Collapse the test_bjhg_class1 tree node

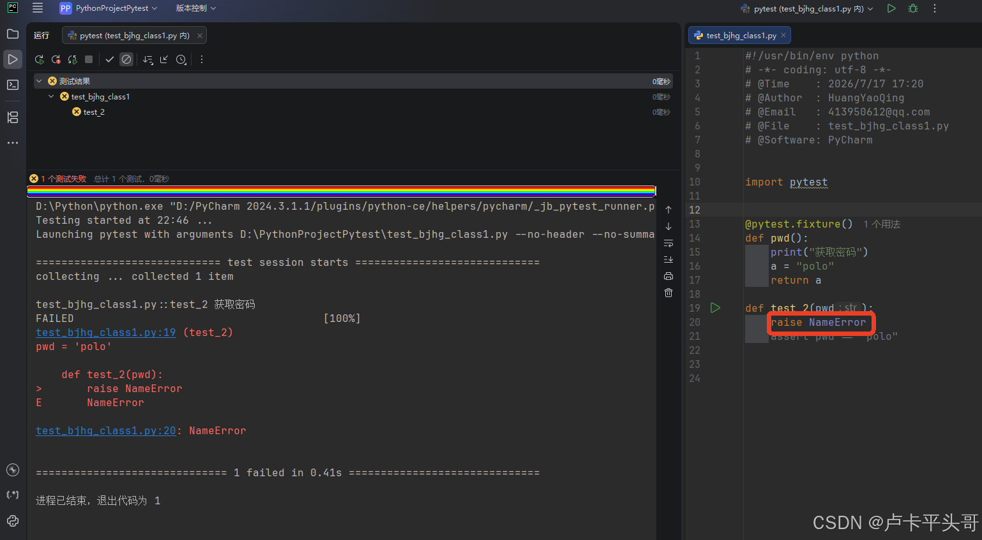(x=51, y=96)
